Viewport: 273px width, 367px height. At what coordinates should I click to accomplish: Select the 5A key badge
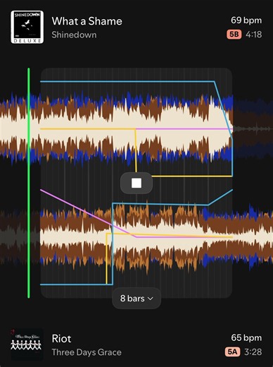point(232,352)
